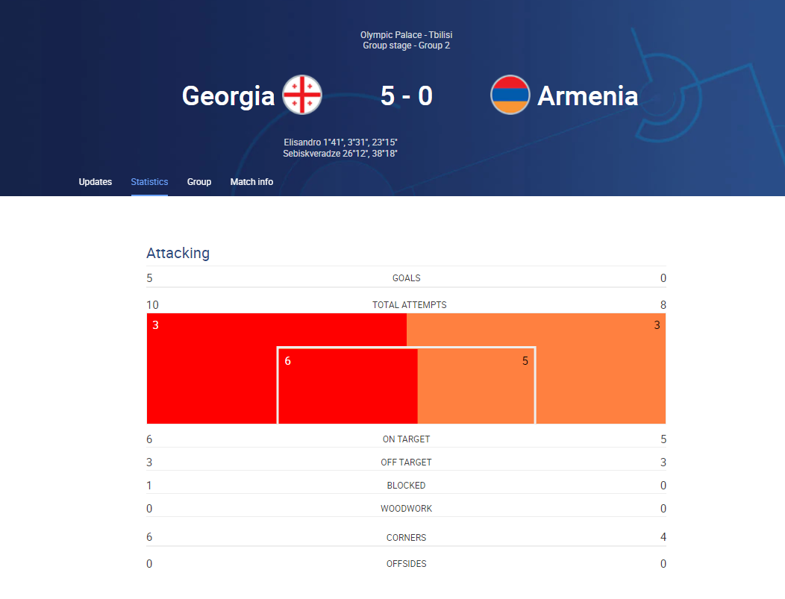The height and width of the screenshot is (599, 785).
Task: Click the Armenia team name
Action: point(588,95)
